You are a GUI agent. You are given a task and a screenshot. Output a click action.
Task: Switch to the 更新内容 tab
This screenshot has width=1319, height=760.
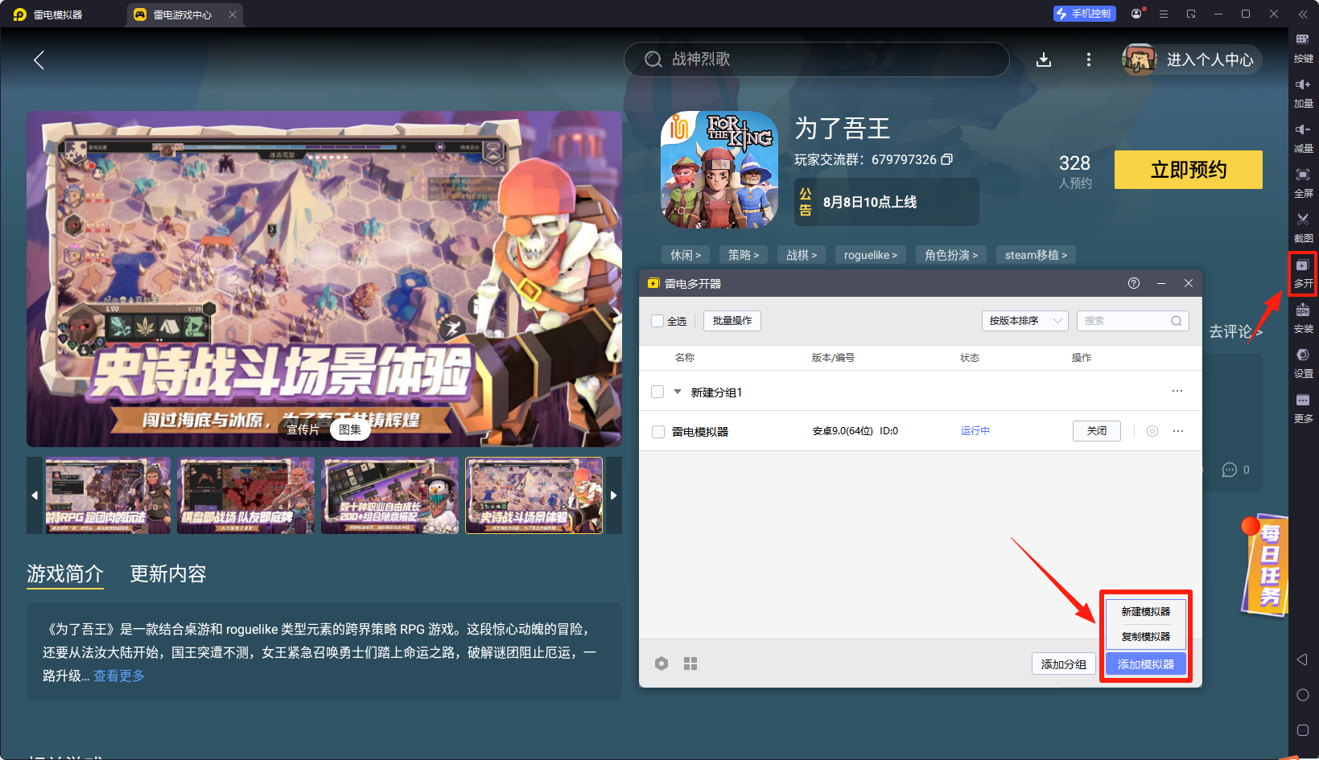tap(168, 573)
